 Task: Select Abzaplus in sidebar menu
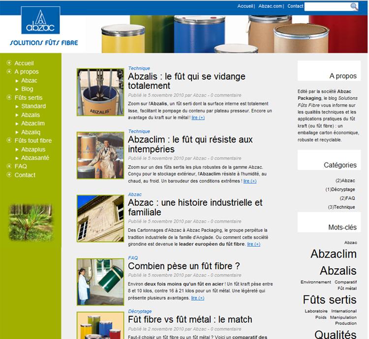33,149
